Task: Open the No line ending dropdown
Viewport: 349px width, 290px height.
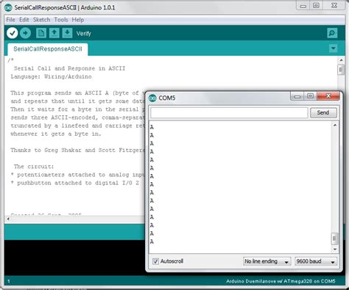Action: click(x=267, y=261)
